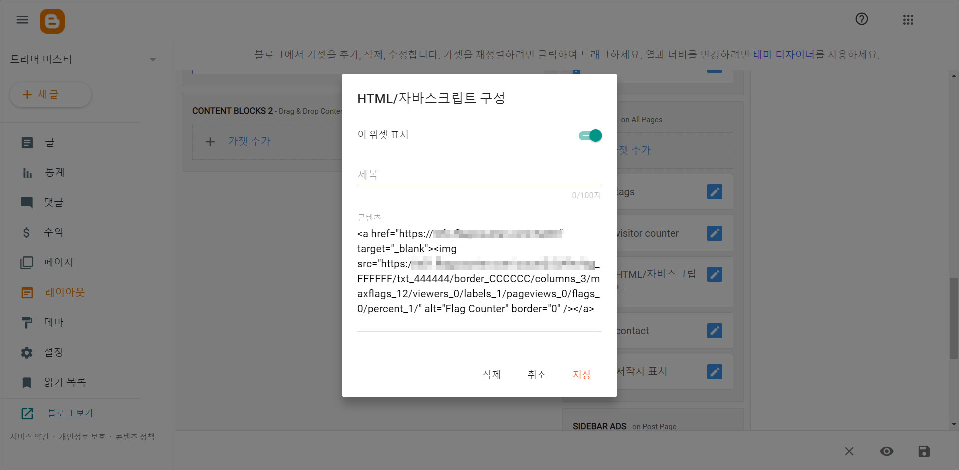Image resolution: width=959 pixels, height=470 pixels.
Task: Open the Google apps grid icon
Action: click(x=908, y=20)
